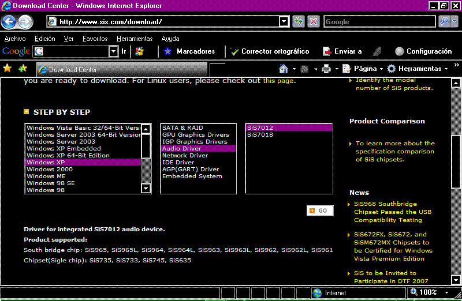Open the Página menu
Viewport: 462px width, 301px height.
[363, 69]
